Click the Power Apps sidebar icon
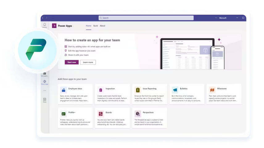 point(45,82)
